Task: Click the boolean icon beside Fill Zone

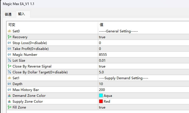Action: coord(9,107)
